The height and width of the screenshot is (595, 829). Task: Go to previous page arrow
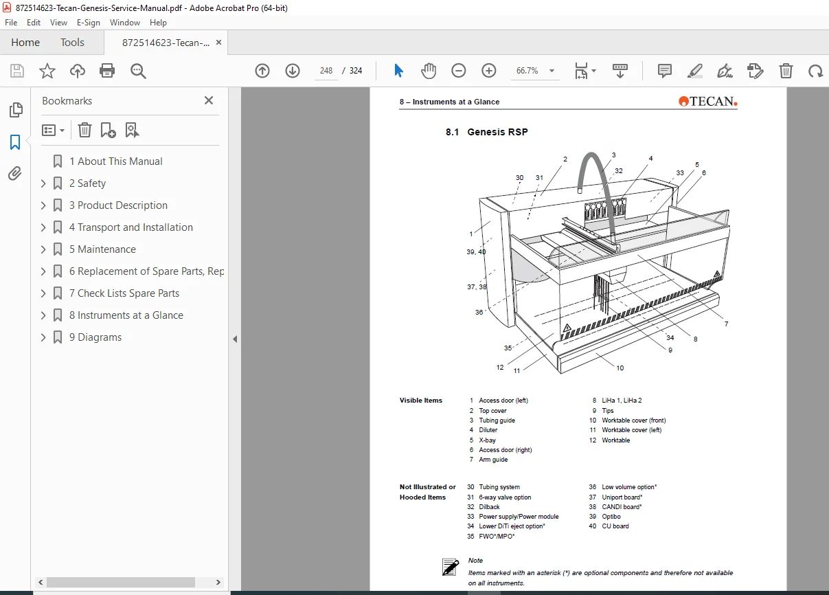click(262, 71)
